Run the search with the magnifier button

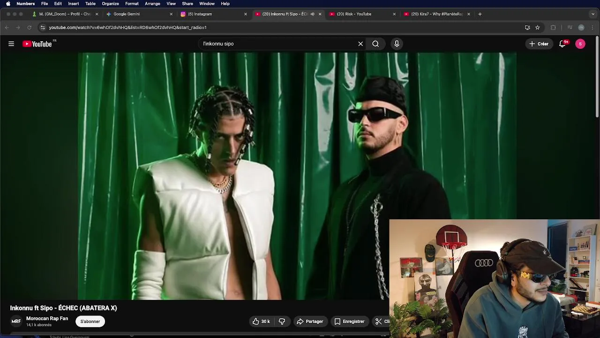[x=375, y=44]
